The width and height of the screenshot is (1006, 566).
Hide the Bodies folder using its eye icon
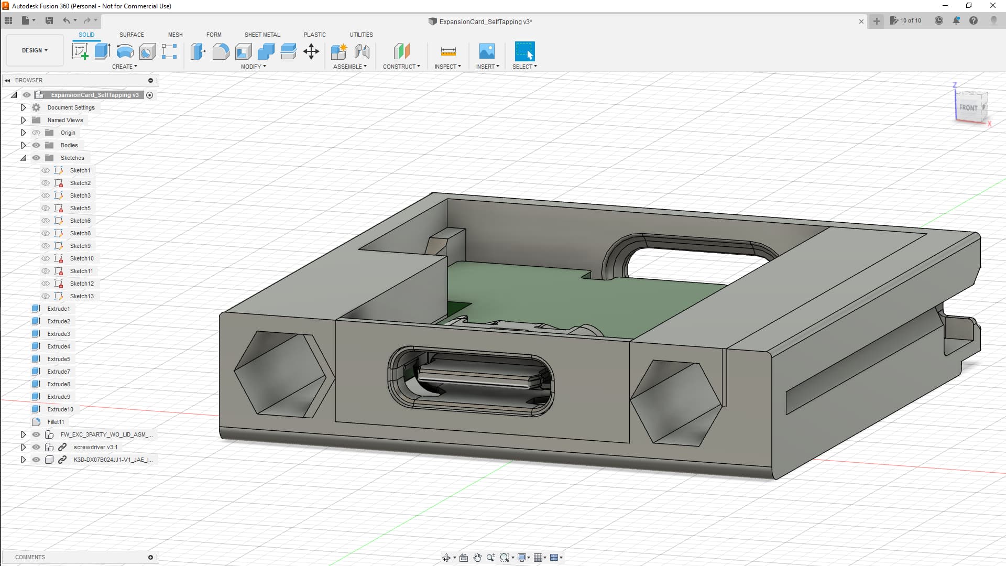click(36, 145)
